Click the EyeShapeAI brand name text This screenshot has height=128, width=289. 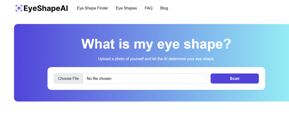pyautogui.click(x=46, y=8)
